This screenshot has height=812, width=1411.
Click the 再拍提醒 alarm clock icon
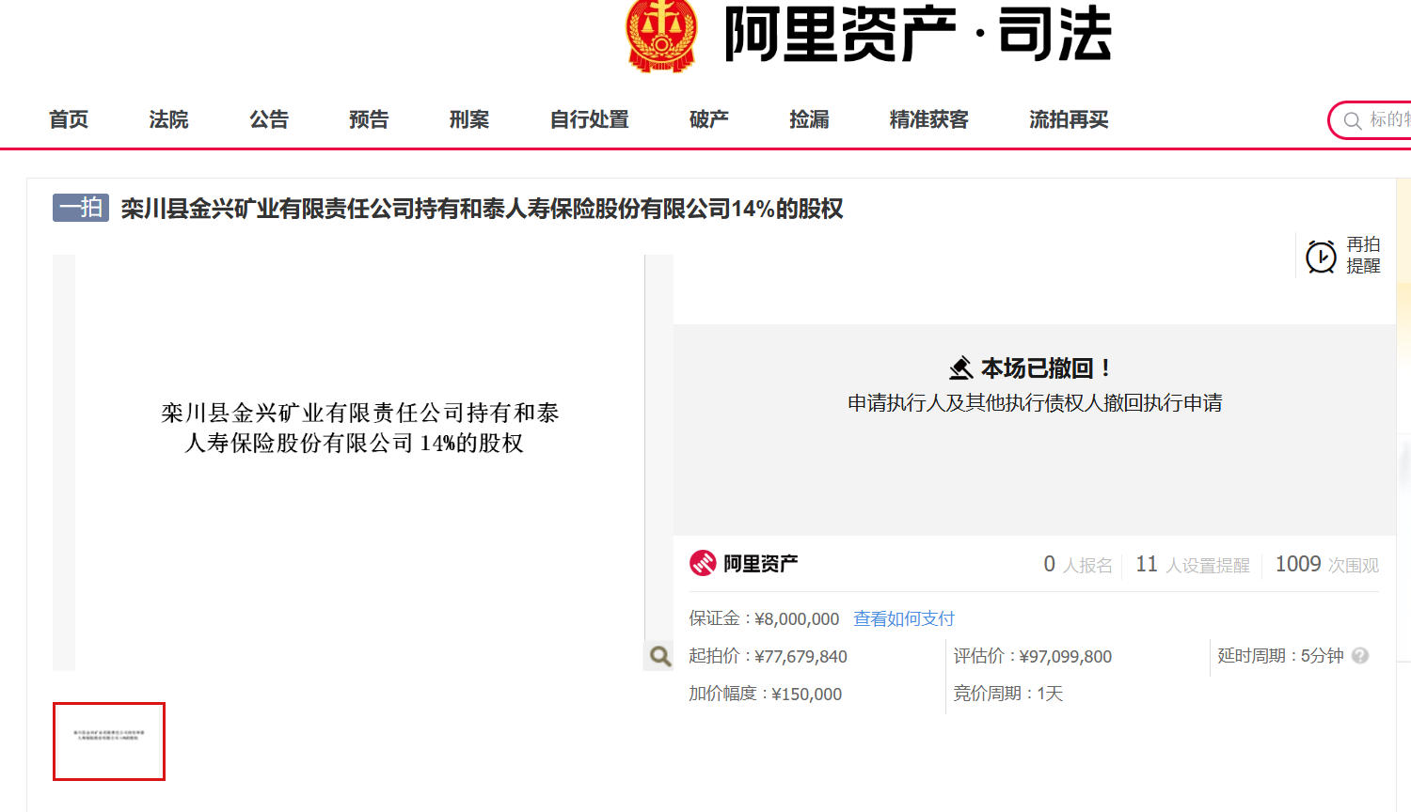[x=1321, y=256]
